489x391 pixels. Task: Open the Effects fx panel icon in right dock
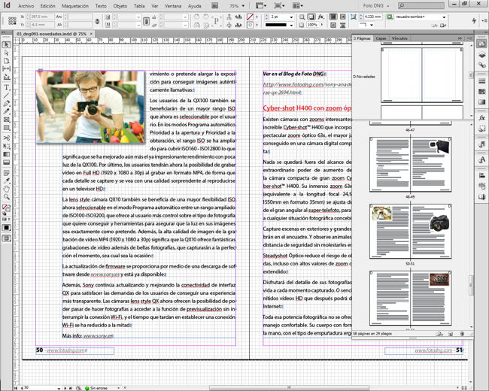point(481,118)
